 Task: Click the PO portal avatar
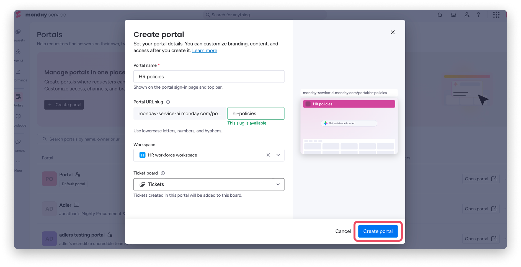pos(49,179)
